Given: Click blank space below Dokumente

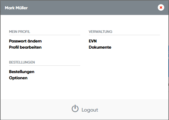Looking at the screenshot, I should [x=124, y=73].
